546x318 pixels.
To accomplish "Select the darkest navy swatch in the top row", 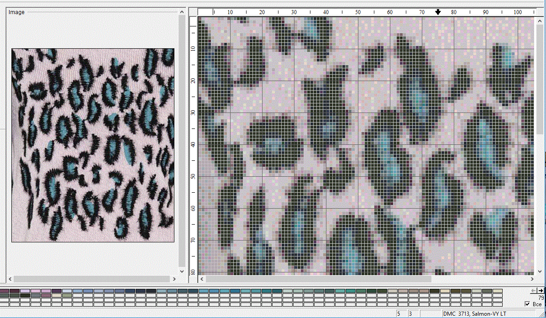I will (x=151, y=291).
